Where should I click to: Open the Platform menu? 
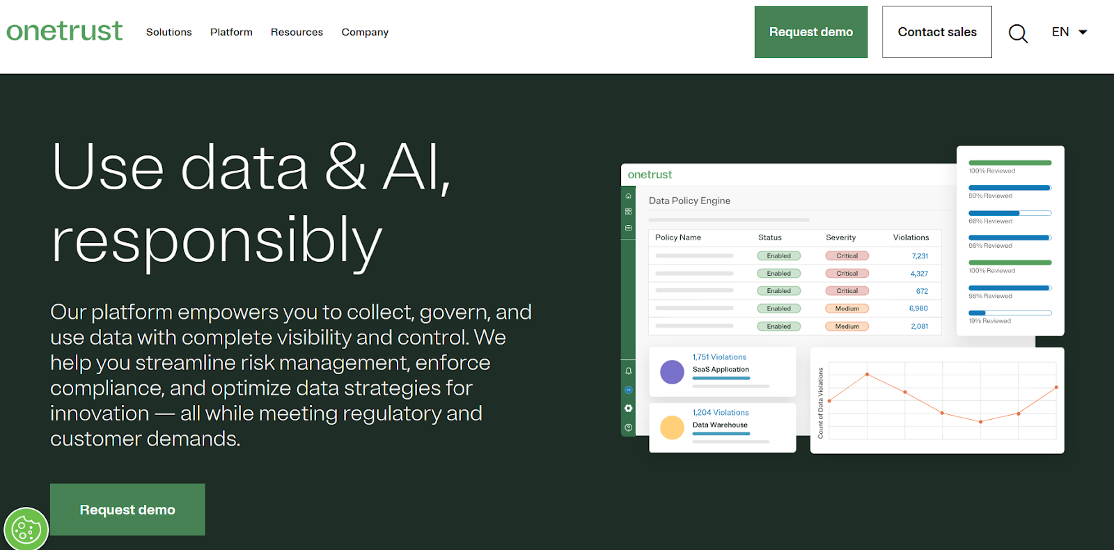tap(231, 32)
